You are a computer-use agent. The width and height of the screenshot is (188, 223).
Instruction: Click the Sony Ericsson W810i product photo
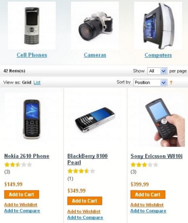coord(165,123)
